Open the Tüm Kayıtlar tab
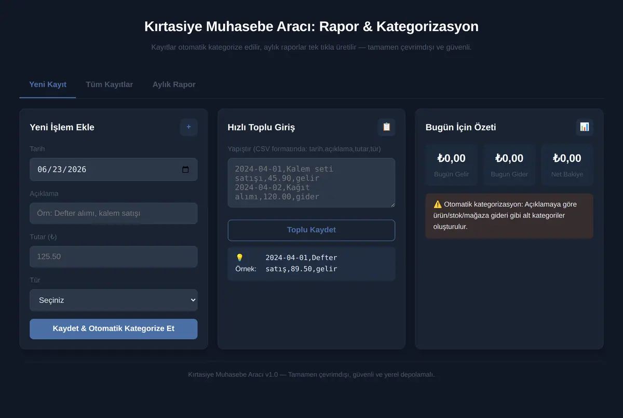 tap(109, 85)
